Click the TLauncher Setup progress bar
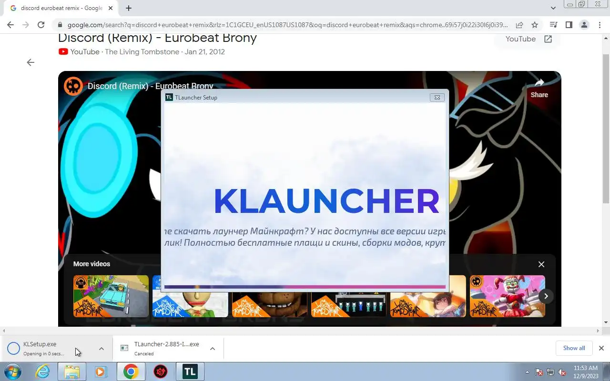This screenshot has height=381, width=610. click(305, 287)
